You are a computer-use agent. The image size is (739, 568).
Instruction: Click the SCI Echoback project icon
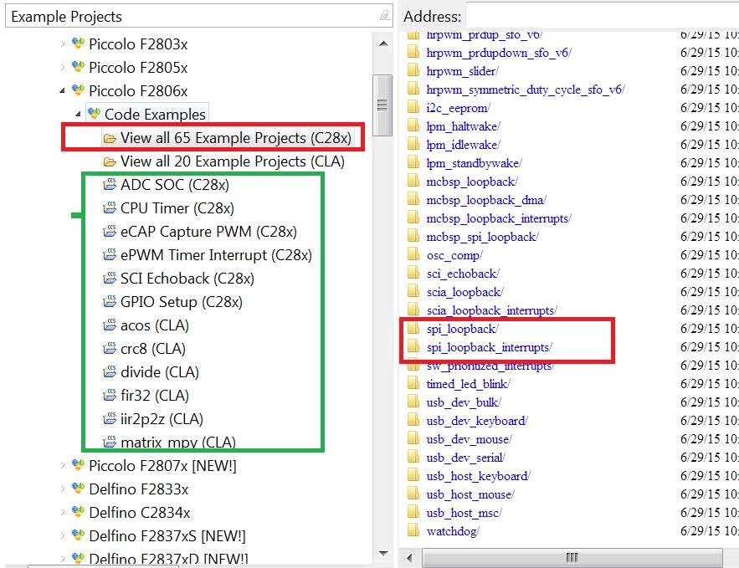point(110,278)
